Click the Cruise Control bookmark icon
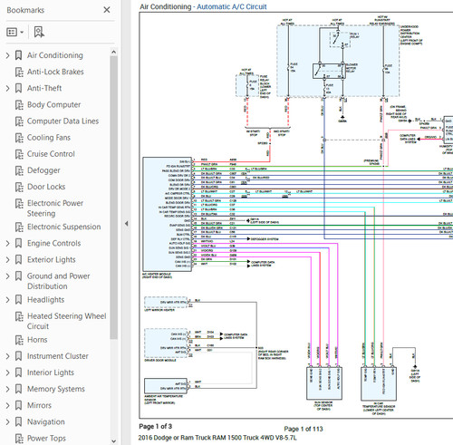The width and height of the screenshot is (453, 445). click(x=19, y=154)
